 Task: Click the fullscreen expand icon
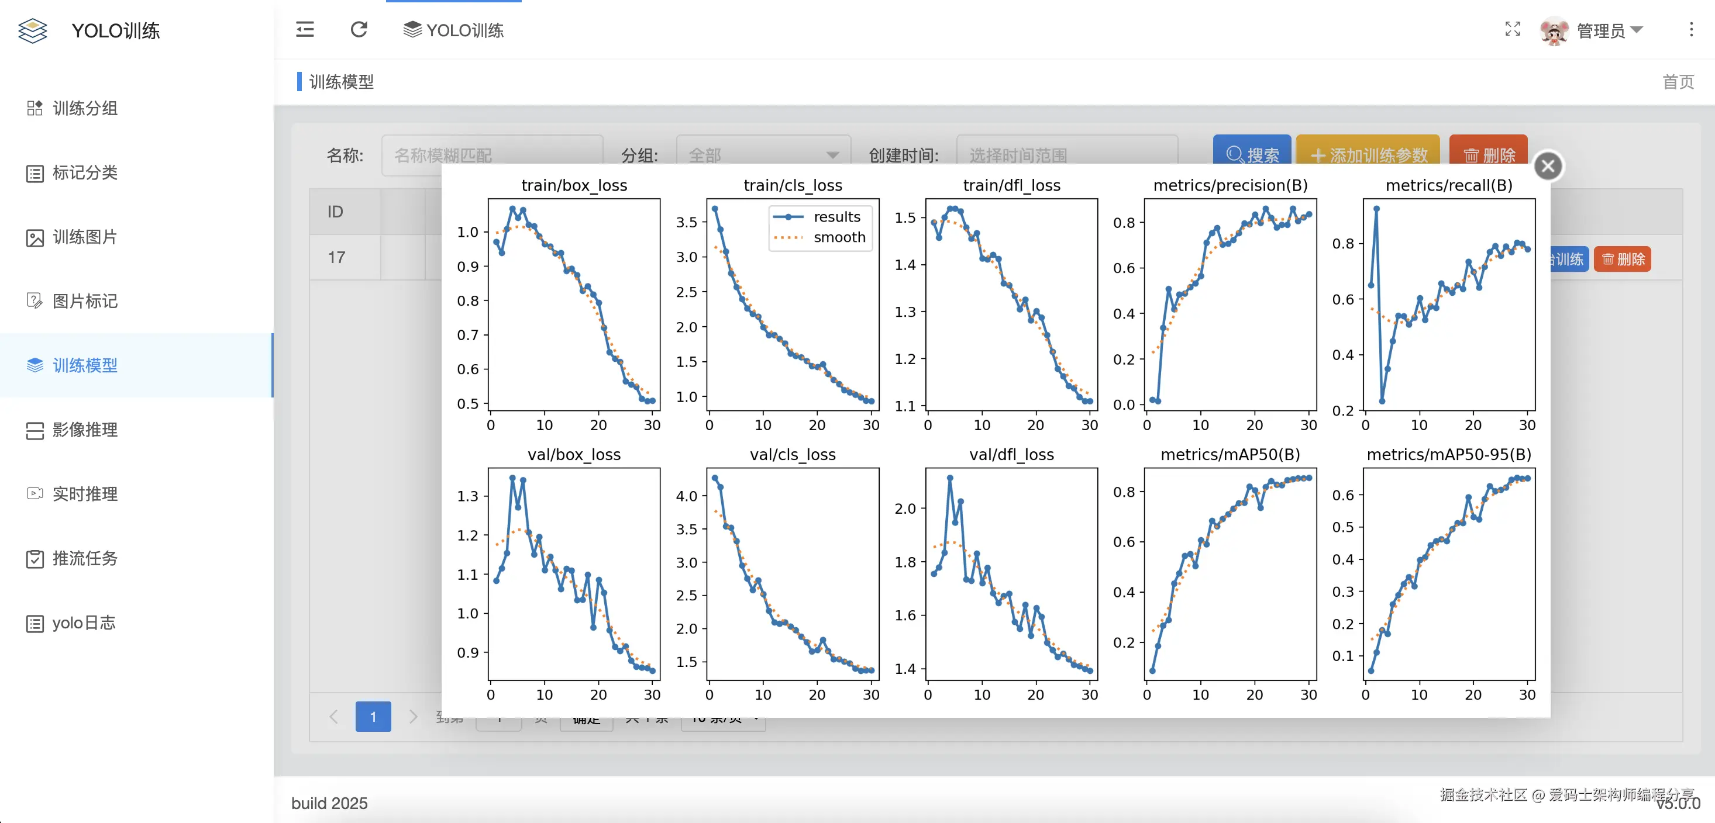[1512, 29]
